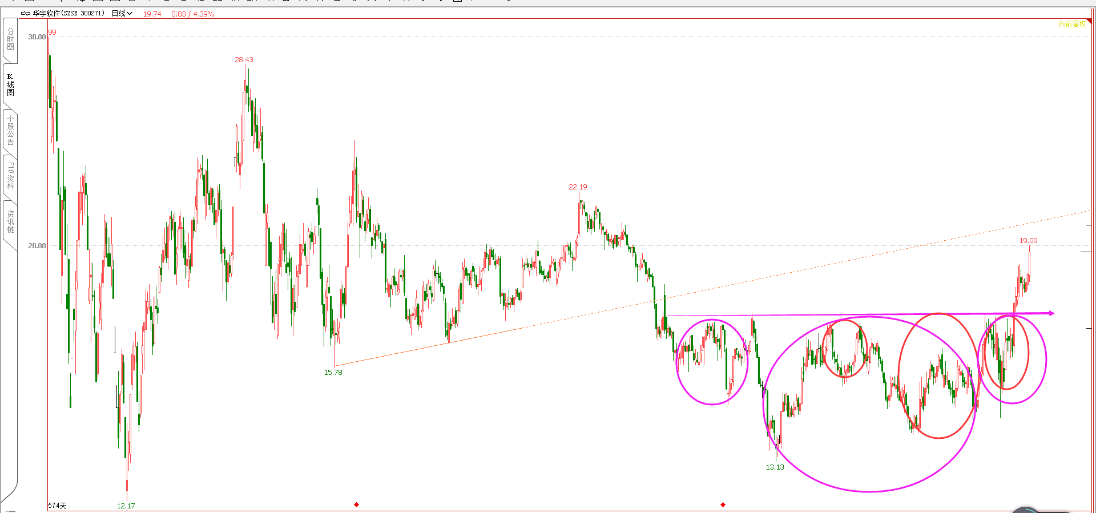Click the red diamond marker under 15.78 low
Image resolution: width=1096 pixels, height=513 pixels.
pyautogui.click(x=356, y=504)
